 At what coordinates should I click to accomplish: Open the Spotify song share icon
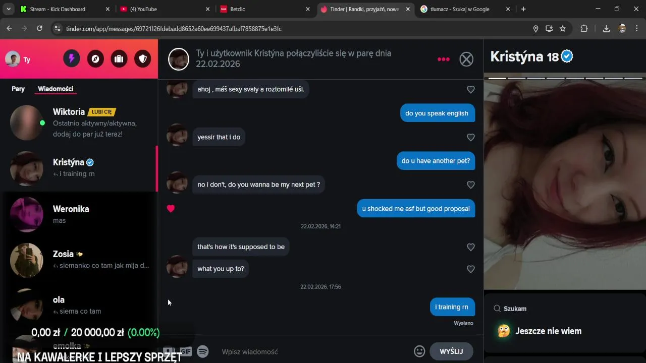point(203,351)
